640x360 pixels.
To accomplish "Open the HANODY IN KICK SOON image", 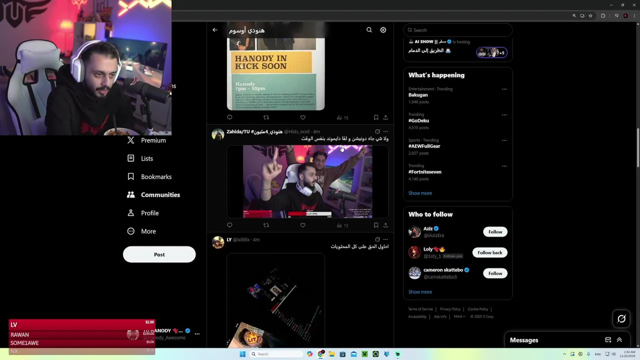I will pyautogui.click(x=275, y=73).
